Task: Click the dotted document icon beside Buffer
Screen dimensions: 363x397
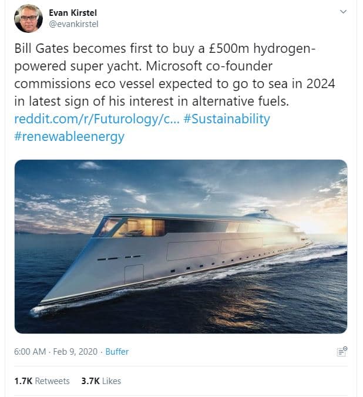Action: (342, 352)
